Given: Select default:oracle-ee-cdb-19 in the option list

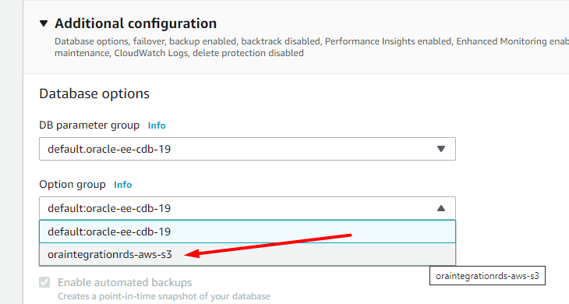Looking at the screenshot, I should 247,232.
